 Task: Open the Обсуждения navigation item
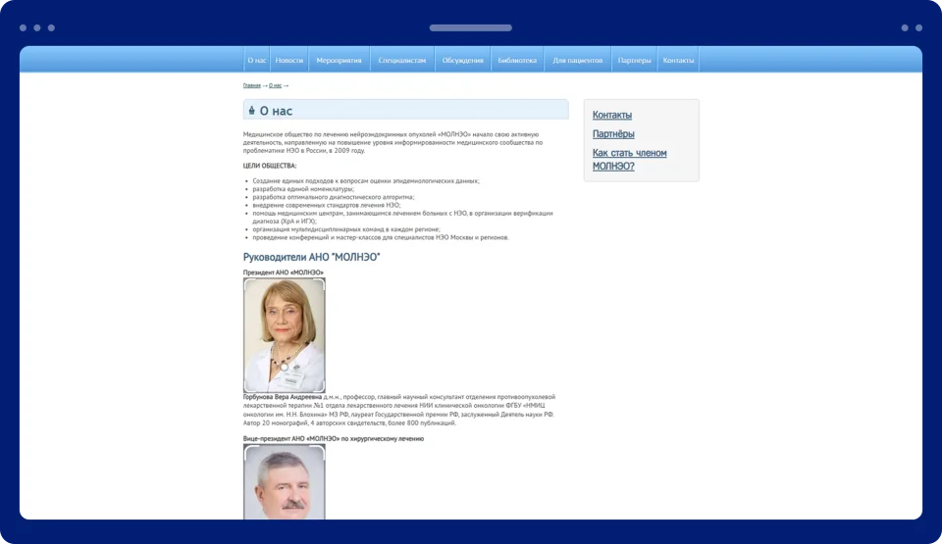pos(462,60)
